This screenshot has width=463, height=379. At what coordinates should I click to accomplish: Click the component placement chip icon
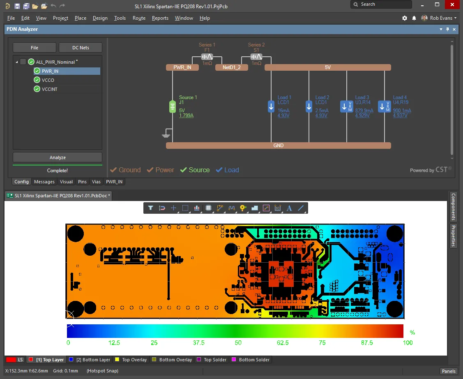click(x=208, y=208)
